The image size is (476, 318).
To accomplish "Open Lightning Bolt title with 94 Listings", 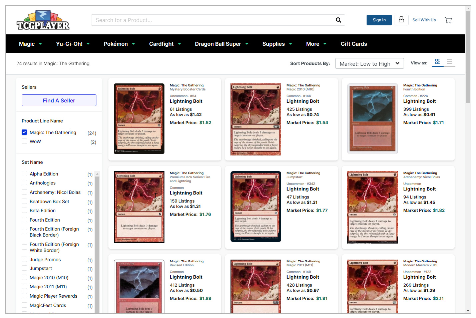I will pos(420,189).
